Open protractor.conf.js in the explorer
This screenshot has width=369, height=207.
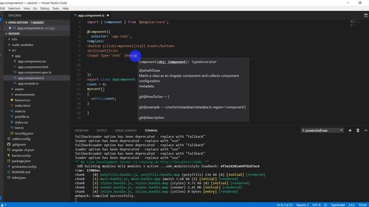[x=24, y=167]
